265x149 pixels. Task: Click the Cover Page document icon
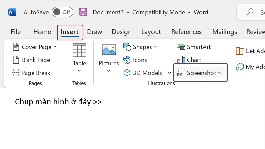coord(16,47)
